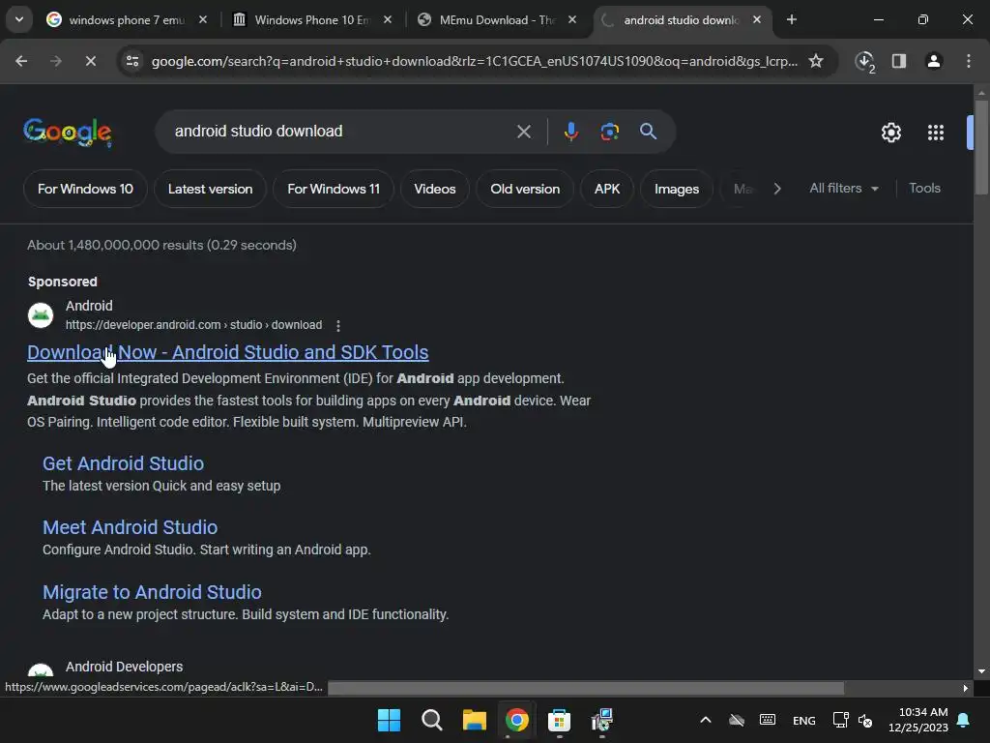Switch to Videos results
The height and width of the screenshot is (743, 990).
(435, 189)
